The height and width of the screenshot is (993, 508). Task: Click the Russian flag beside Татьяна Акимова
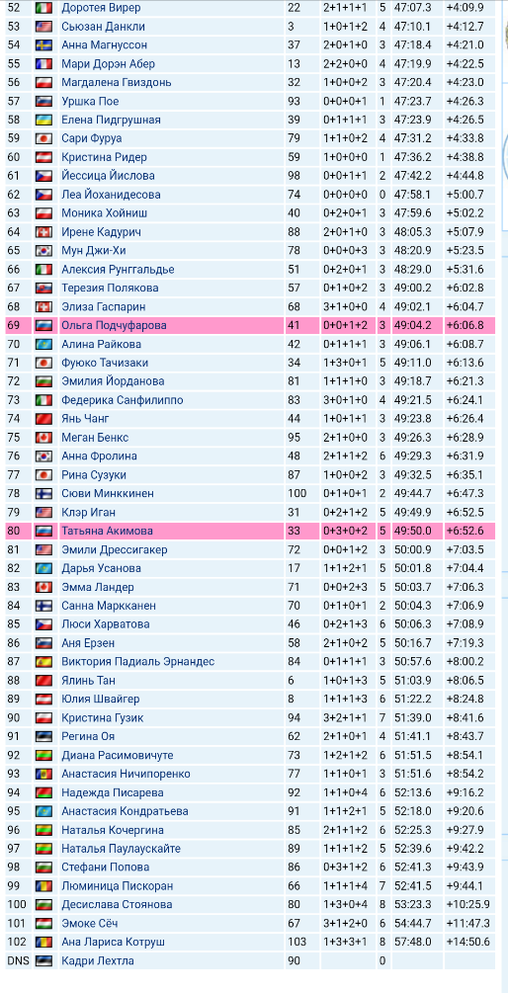click(x=43, y=531)
